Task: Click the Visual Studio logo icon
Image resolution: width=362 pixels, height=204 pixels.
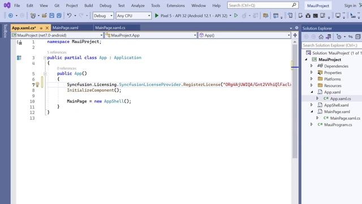Action: tap(7, 5)
